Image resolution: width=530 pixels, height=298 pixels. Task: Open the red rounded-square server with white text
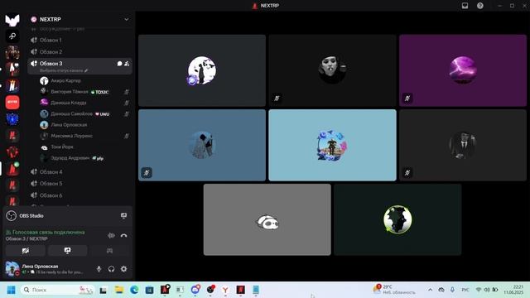tap(12, 102)
